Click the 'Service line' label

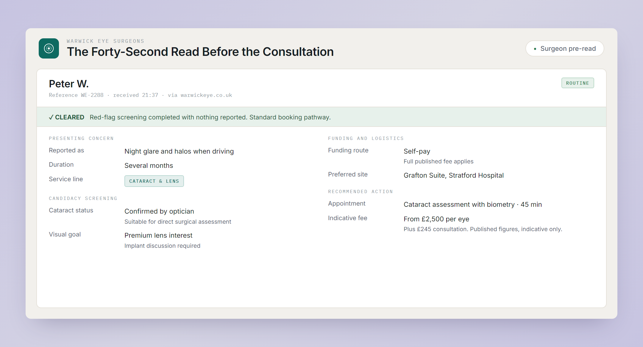click(66, 179)
